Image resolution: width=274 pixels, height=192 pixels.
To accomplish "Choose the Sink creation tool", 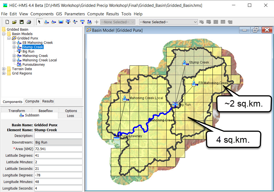I will (90, 22).
